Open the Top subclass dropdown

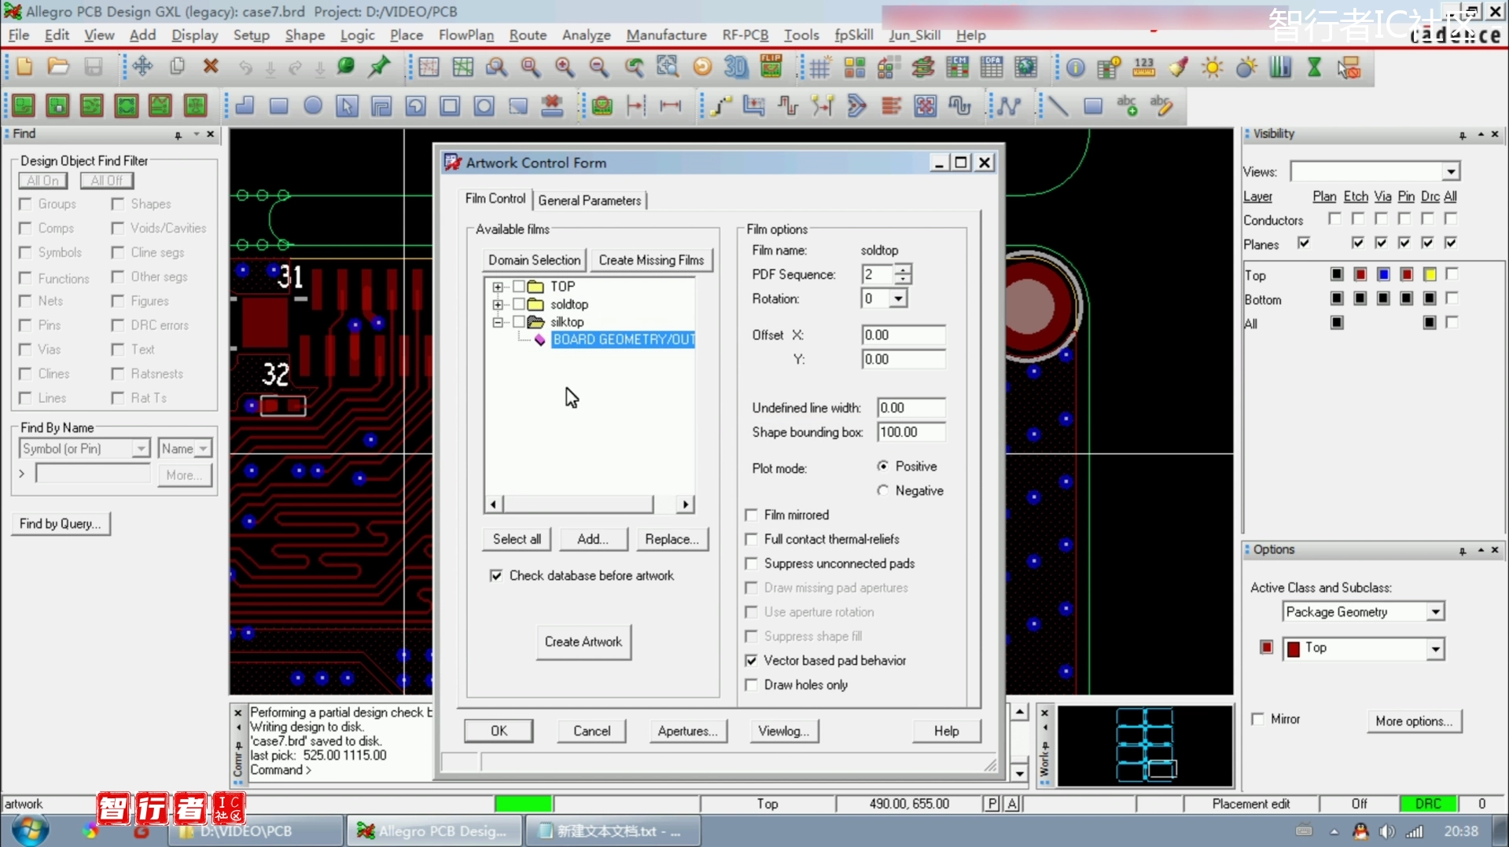tap(1436, 649)
